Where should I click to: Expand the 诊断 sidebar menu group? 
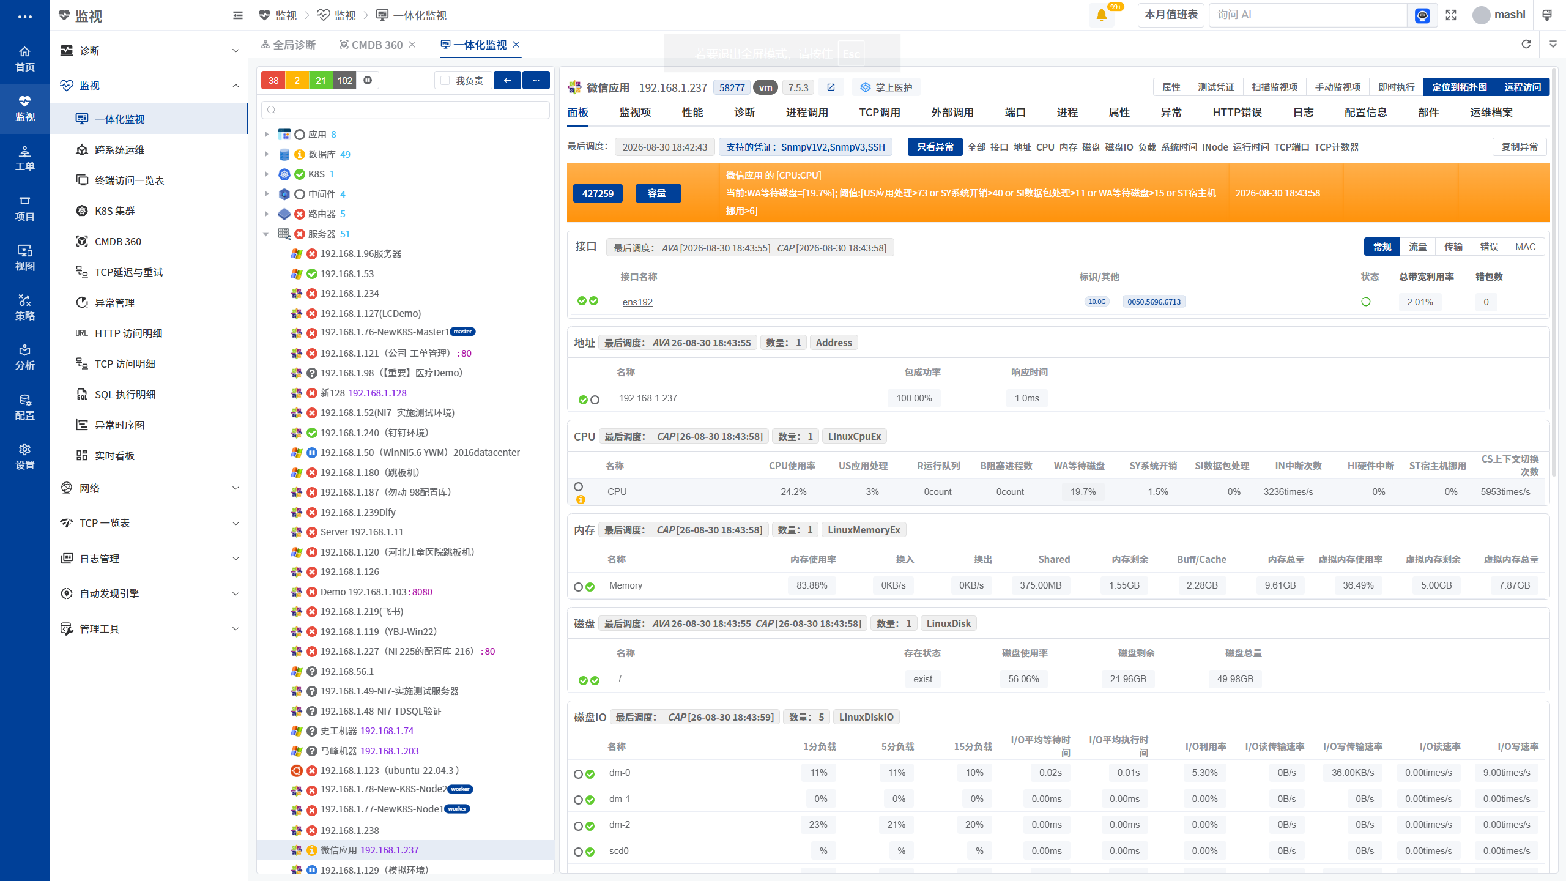(150, 51)
